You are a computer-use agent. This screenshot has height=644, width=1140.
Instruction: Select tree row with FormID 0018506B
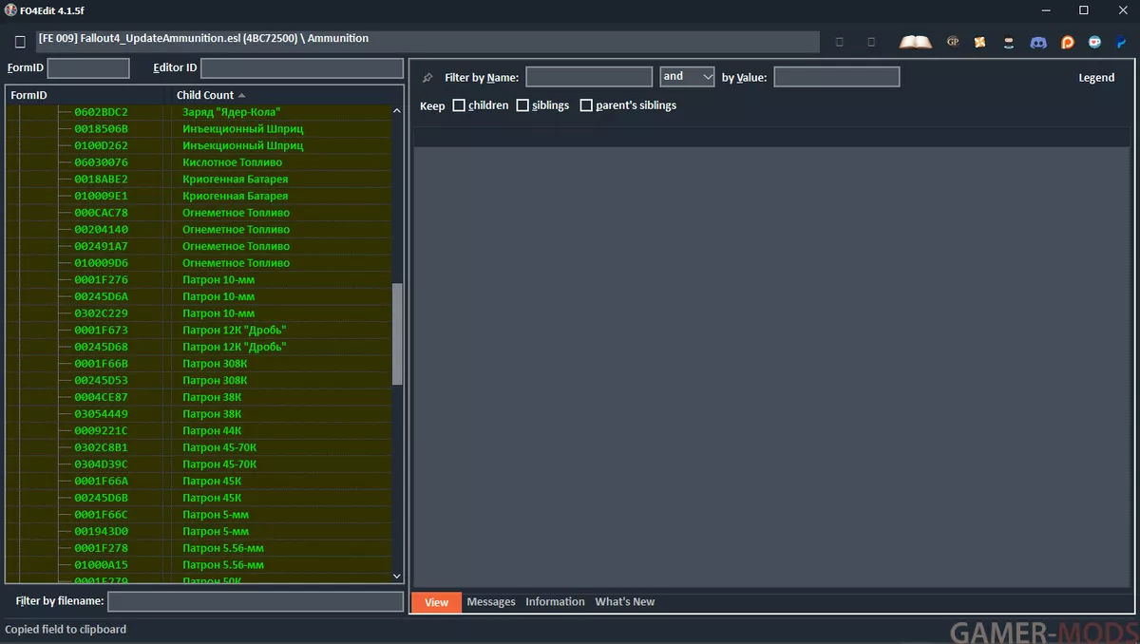pyautogui.click(x=199, y=128)
